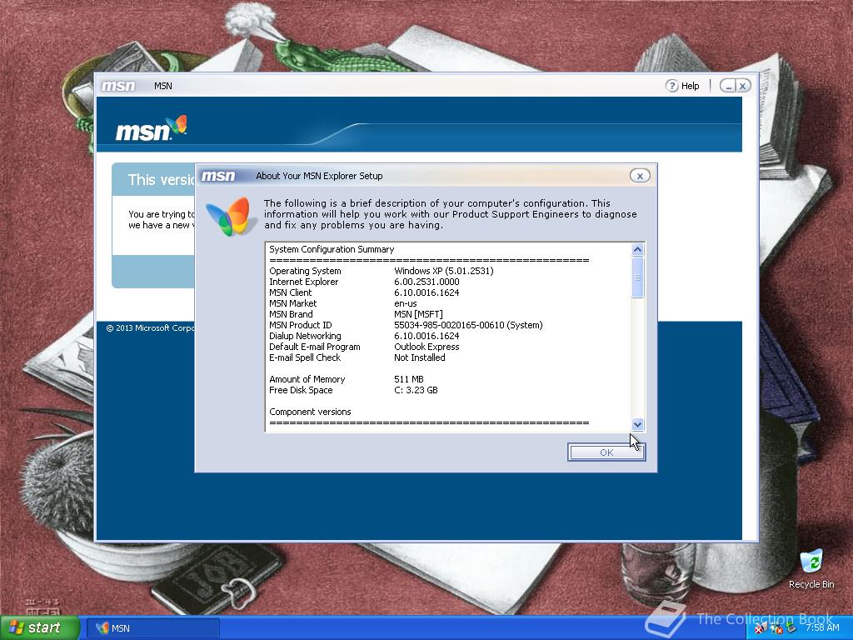Click the MSN butterfly logo in banner
This screenshot has width=853, height=640.
[x=152, y=128]
